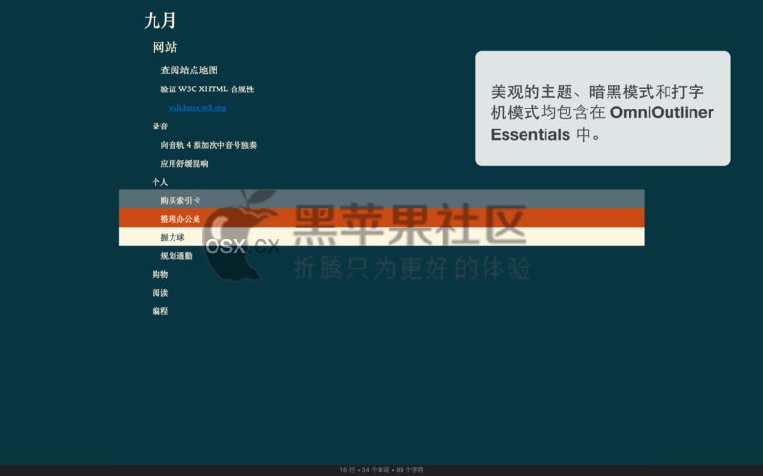Open the validator.w3.org link
This screenshot has height=476, width=763.
tap(197, 108)
